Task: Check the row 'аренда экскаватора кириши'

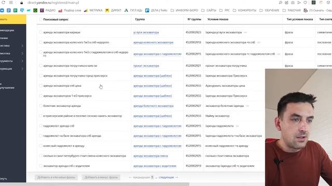Action: 40,32
